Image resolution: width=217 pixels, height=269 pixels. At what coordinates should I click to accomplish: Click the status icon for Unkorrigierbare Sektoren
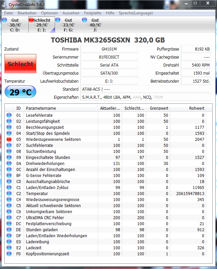[9, 211]
